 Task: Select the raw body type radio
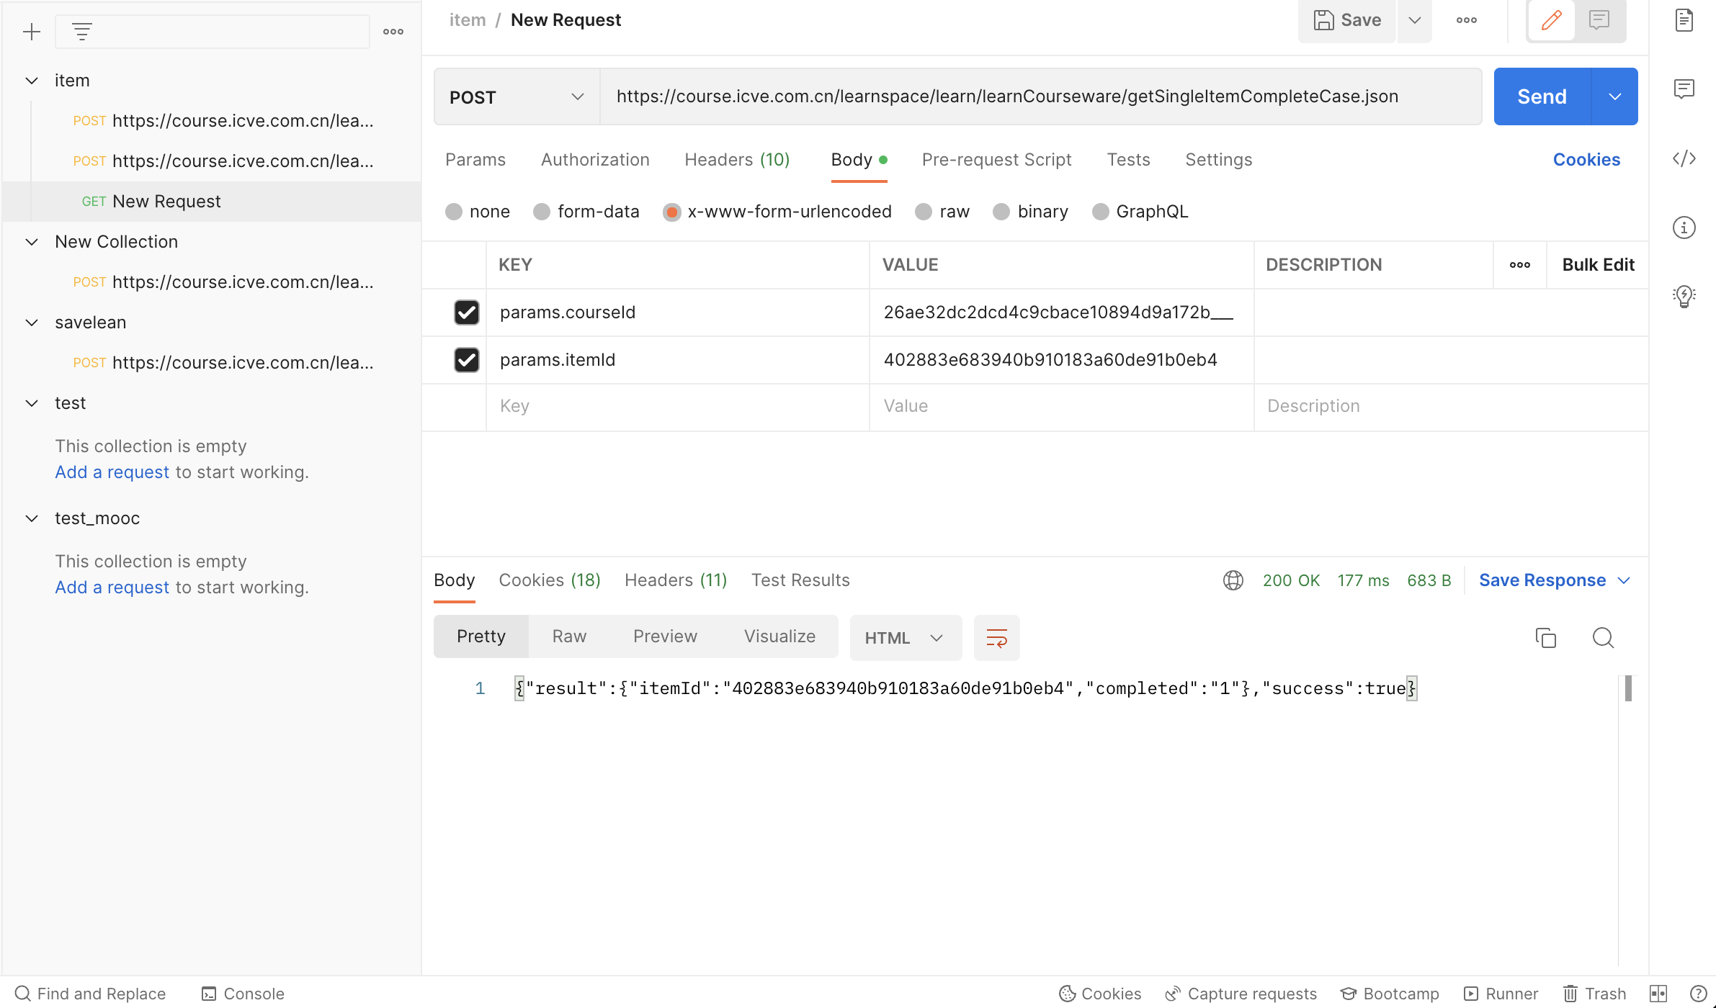[924, 212]
